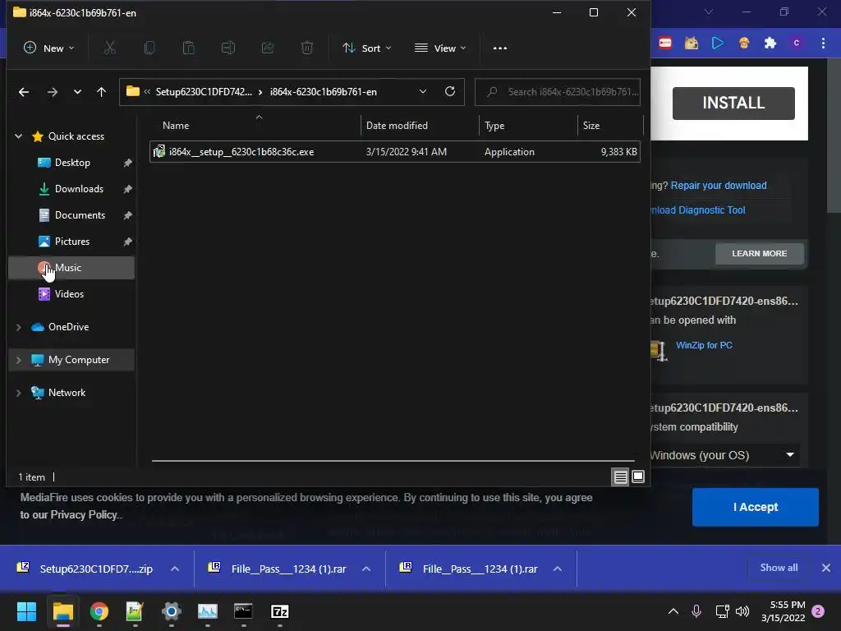This screenshot has width=841, height=631.
Task: Click the Privacy Policy link
Action: tap(84, 514)
